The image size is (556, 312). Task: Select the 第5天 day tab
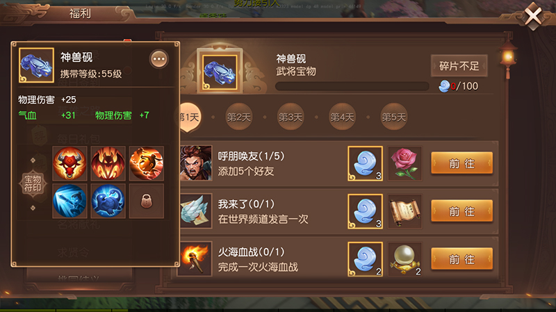(x=393, y=117)
